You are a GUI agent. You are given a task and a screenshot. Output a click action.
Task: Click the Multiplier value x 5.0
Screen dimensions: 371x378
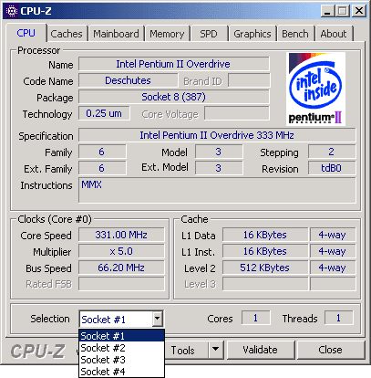click(121, 251)
